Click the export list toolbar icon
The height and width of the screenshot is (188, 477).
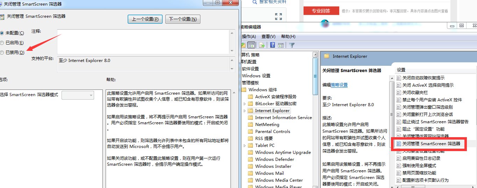tap(261, 45)
